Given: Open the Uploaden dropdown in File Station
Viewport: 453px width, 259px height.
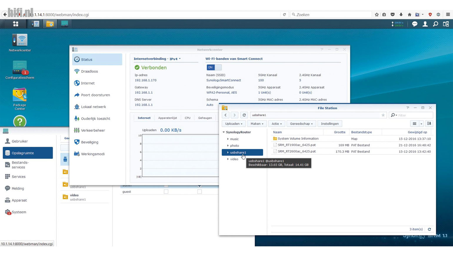Looking at the screenshot, I should click(x=234, y=124).
